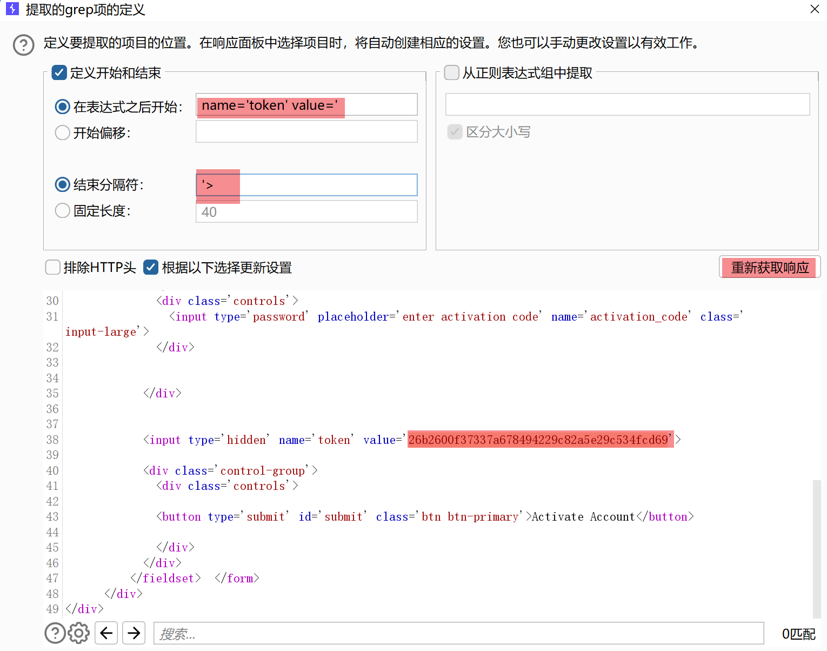Click 'enter activation code' placeholder text
This screenshot has width=827, height=651.
470,316
